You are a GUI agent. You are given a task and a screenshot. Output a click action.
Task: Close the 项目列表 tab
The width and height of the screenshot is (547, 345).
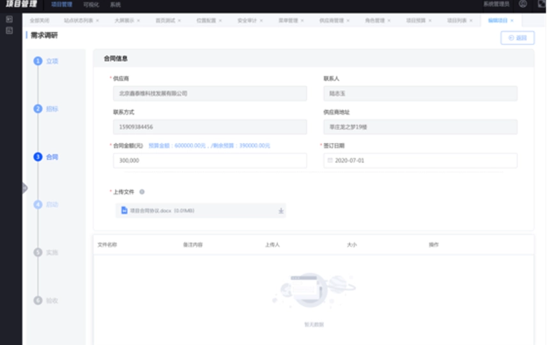coord(471,20)
